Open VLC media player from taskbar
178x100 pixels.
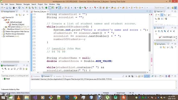(x=19, y=97)
